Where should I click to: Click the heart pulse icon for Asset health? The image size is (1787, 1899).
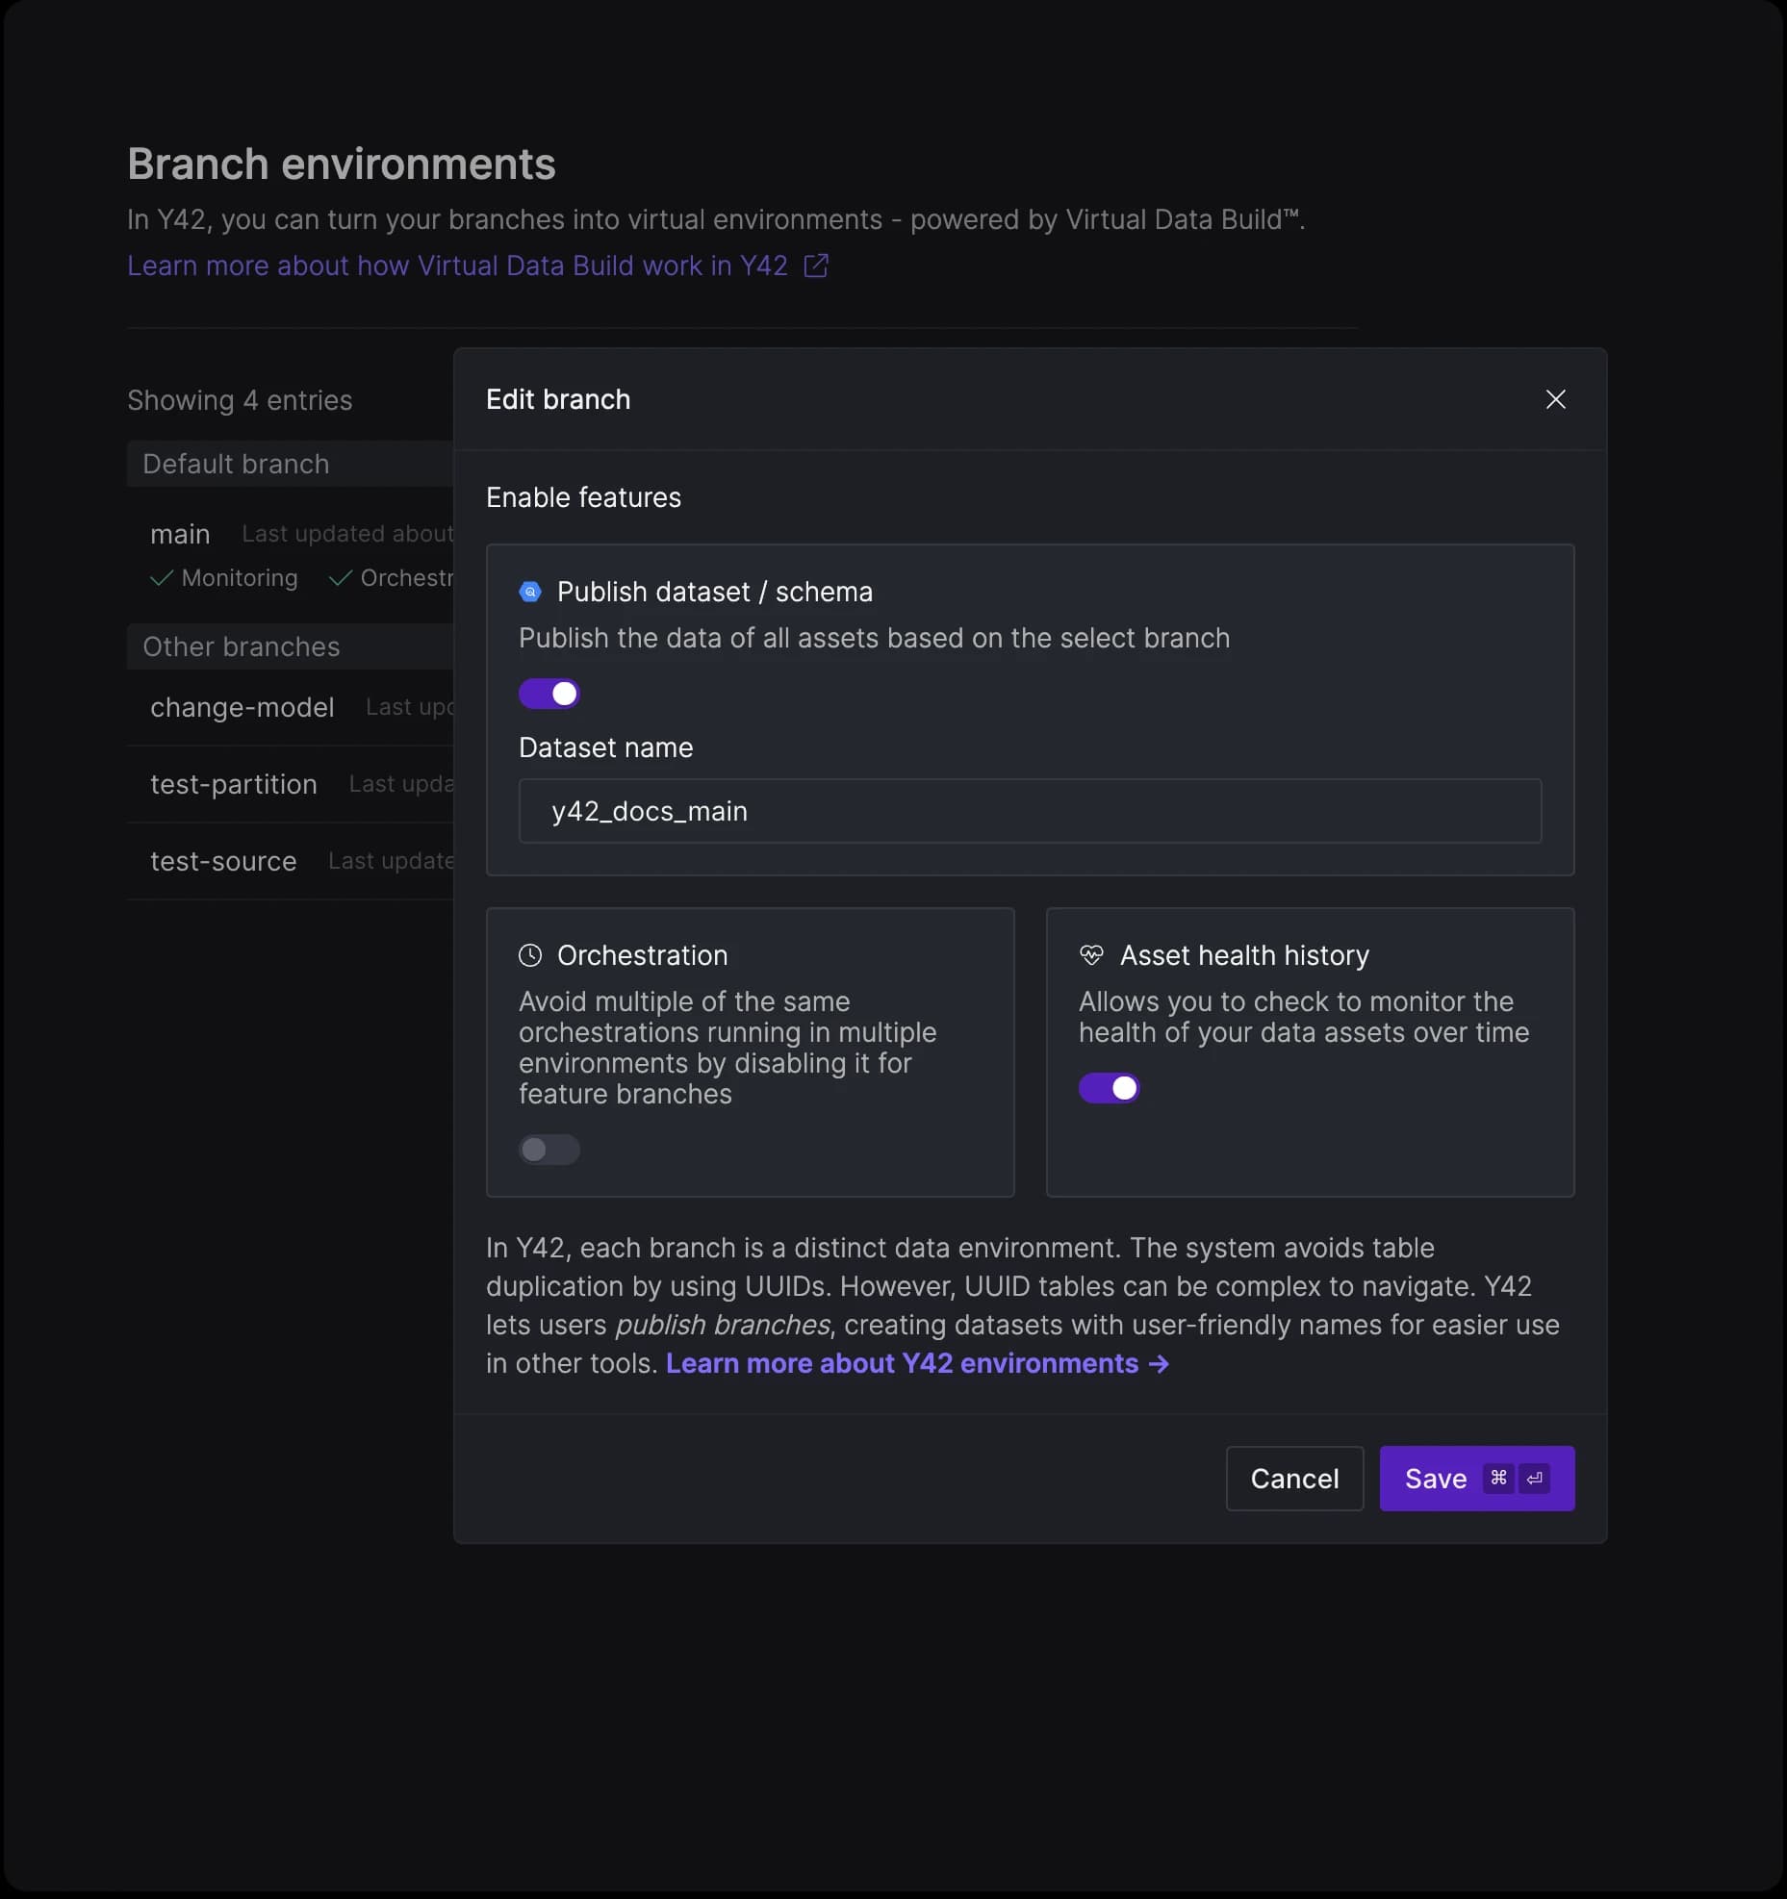click(1091, 955)
